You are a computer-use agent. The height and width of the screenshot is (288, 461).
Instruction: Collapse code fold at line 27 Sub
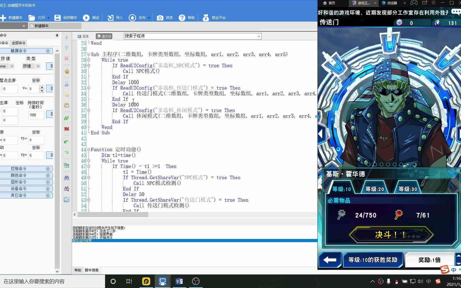89,54
